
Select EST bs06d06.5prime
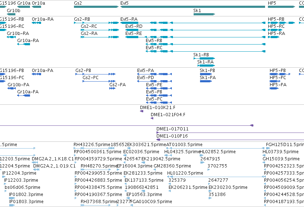coord(5,191)
